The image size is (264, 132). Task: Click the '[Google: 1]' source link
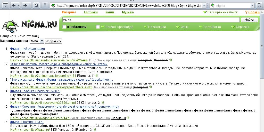145,60
